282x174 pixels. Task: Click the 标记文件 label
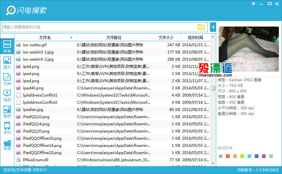(225, 148)
